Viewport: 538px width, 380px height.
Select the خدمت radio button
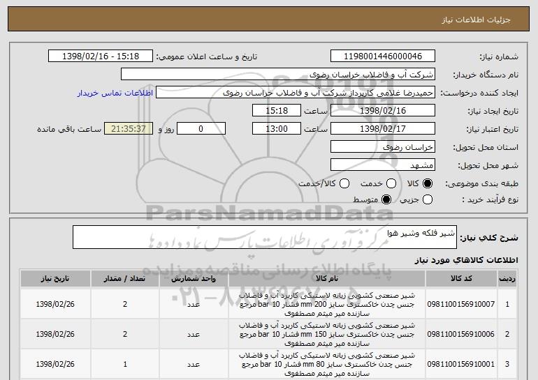[391, 183]
